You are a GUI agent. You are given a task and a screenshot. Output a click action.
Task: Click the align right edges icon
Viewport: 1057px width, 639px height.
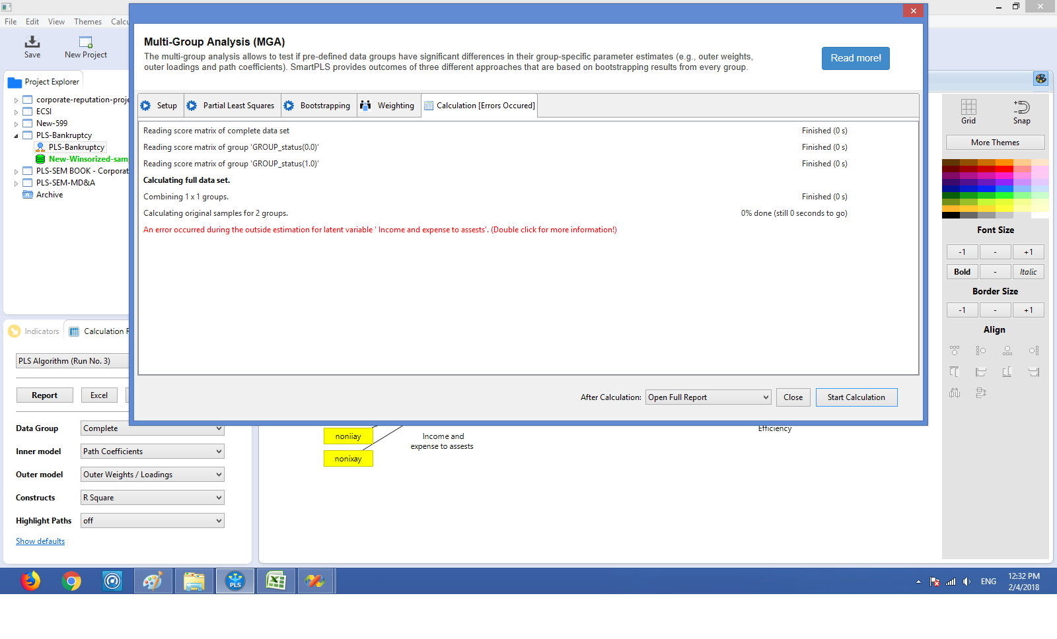click(x=1034, y=372)
